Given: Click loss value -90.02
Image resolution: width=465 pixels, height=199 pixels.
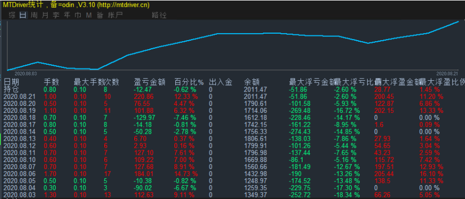Looking at the screenshot, I should [143, 188].
